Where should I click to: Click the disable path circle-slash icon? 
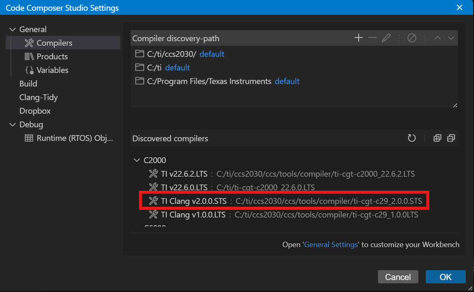tap(412, 38)
